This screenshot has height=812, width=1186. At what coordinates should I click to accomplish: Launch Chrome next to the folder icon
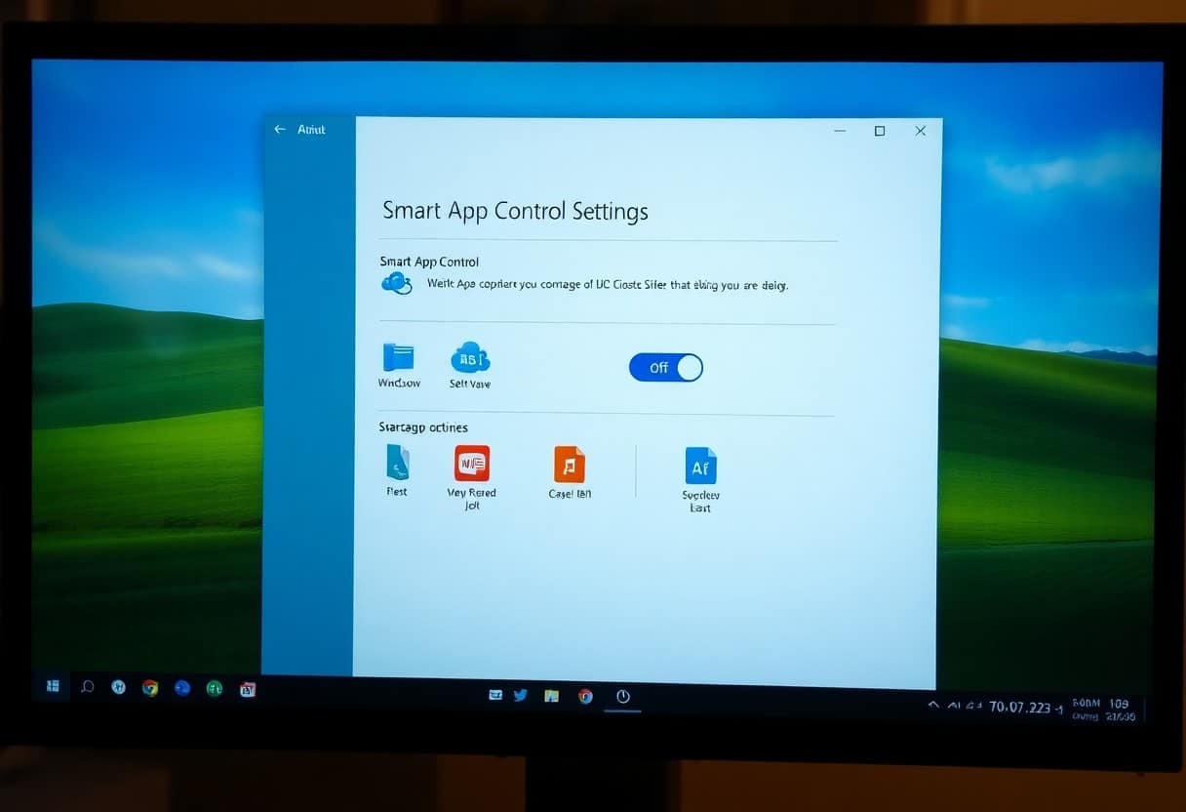tap(585, 696)
